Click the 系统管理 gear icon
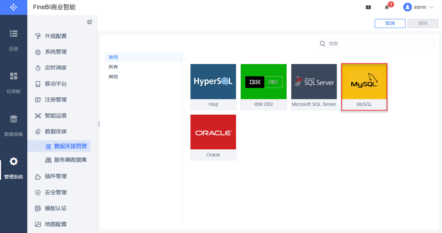442x233 pixels. (x=38, y=52)
